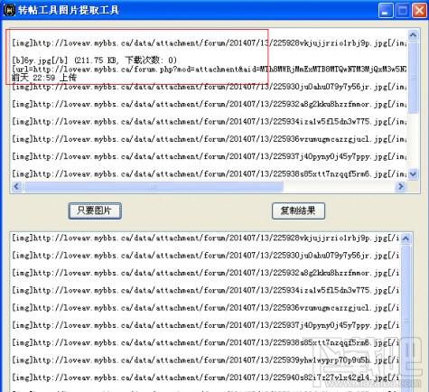Click the upper text box scroll-down arrow
The width and height of the screenshot is (429, 392).
tap(413, 174)
